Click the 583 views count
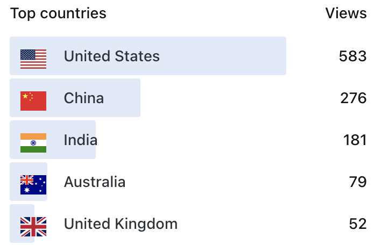381x245 pixels. pyautogui.click(x=352, y=56)
